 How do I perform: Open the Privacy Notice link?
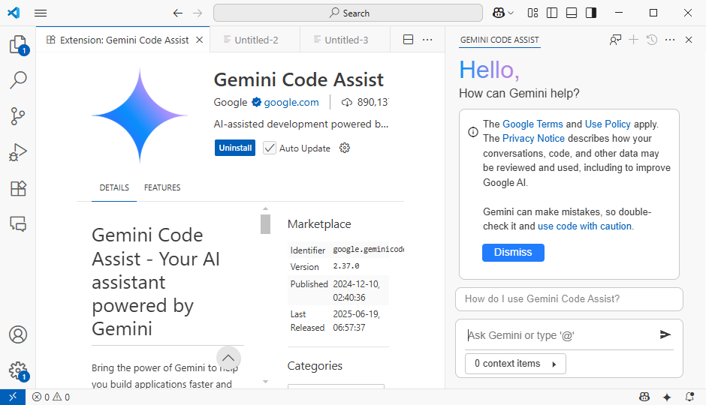click(533, 139)
